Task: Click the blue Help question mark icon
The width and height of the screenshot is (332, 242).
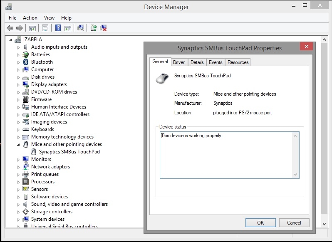Action: click(x=58, y=28)
